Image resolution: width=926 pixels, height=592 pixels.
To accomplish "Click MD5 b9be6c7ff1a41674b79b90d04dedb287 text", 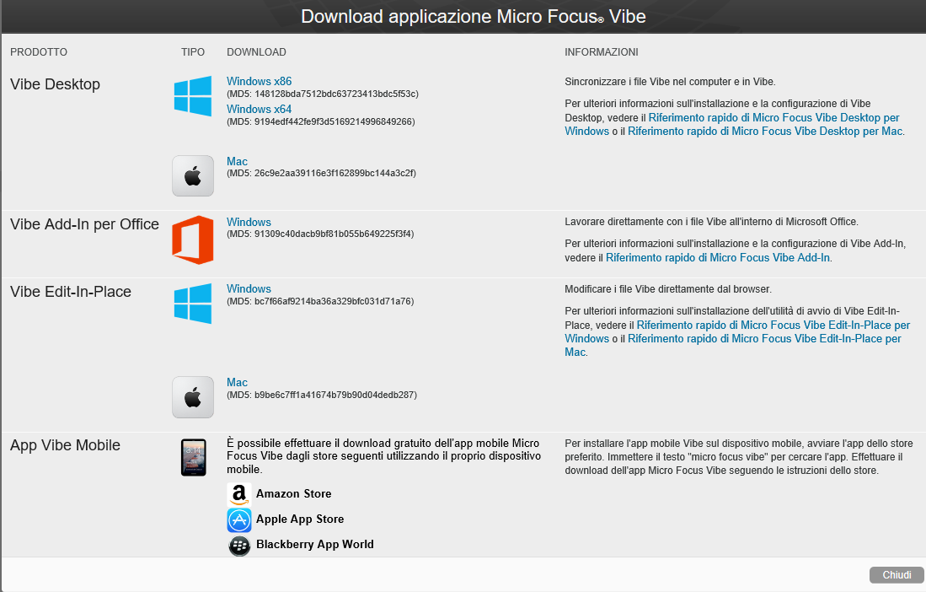I will [322, 395].
